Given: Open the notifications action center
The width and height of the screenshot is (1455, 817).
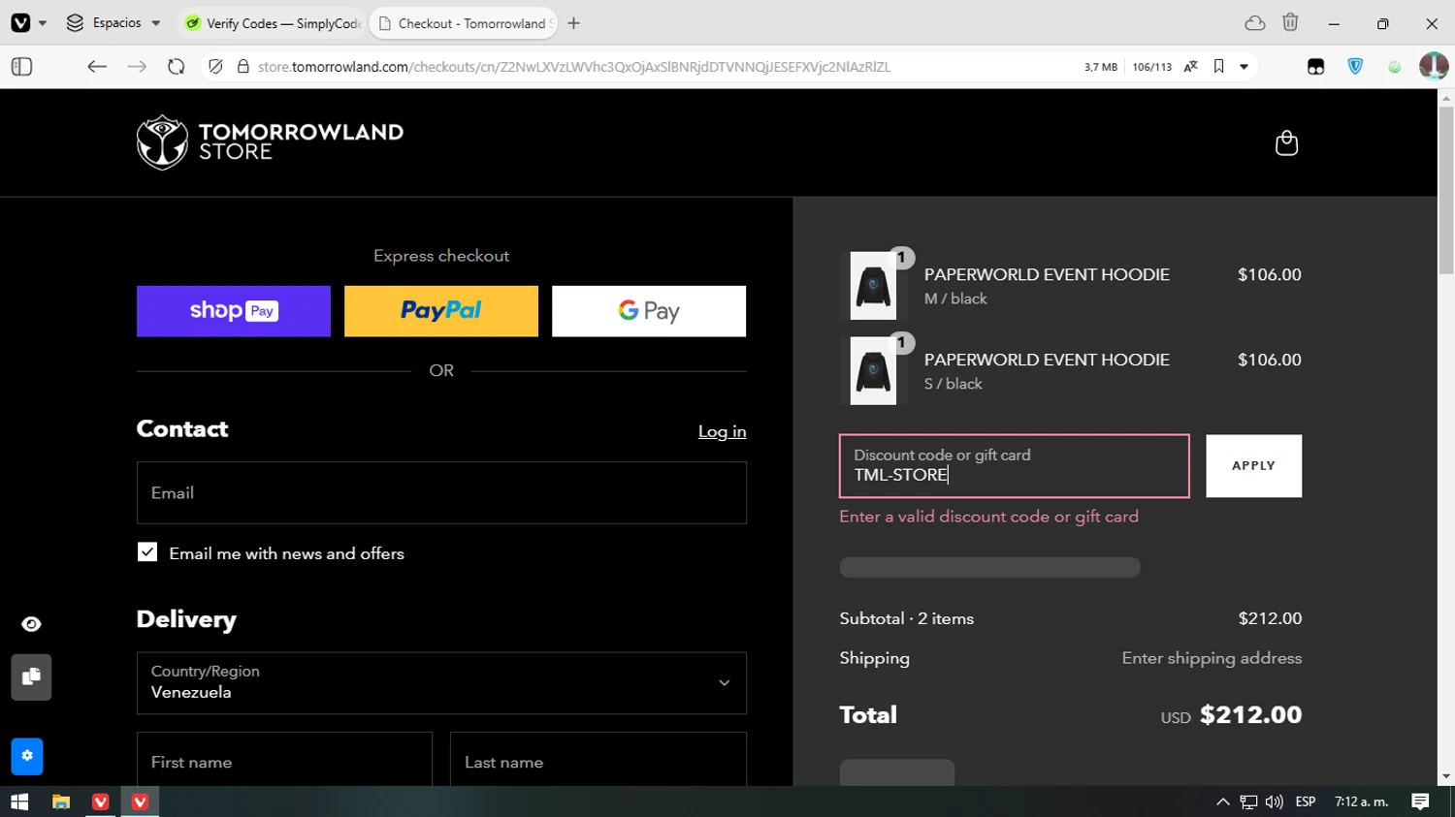Looking at the screenshot, I should coord(1420,801).
